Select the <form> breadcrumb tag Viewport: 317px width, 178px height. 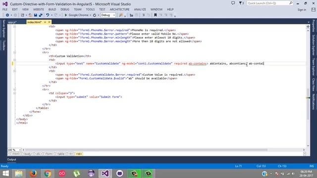(x=49, y=154)
